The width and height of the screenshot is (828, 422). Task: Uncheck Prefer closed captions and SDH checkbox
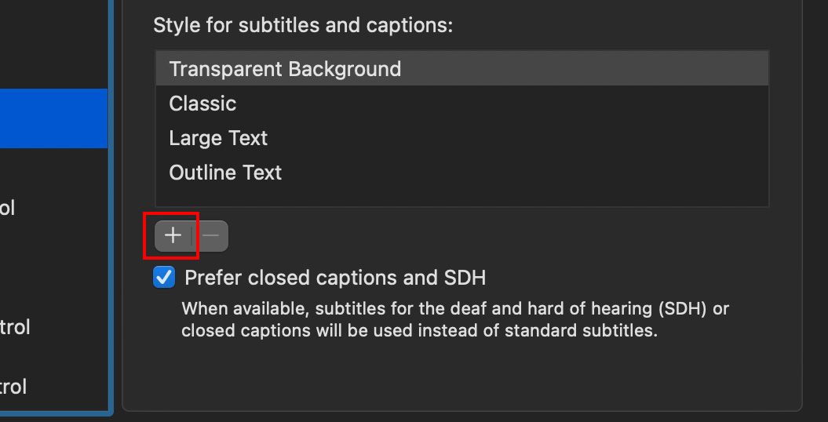tap(164, 278)
